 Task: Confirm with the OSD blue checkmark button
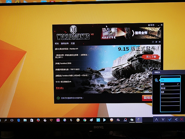(x=170, y=119)
